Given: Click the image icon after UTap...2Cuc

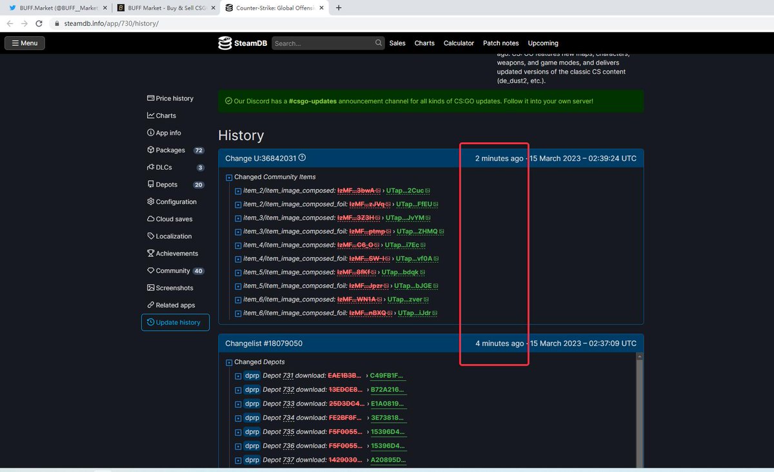Looking at the screenshot, I should pos(428,190).
